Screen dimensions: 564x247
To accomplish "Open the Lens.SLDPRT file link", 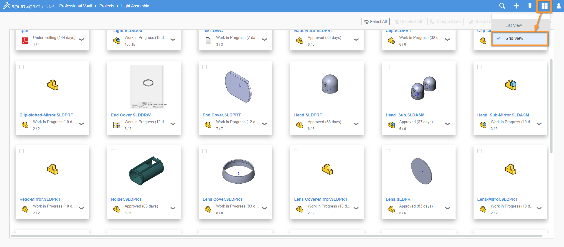I will click(399, 199).
